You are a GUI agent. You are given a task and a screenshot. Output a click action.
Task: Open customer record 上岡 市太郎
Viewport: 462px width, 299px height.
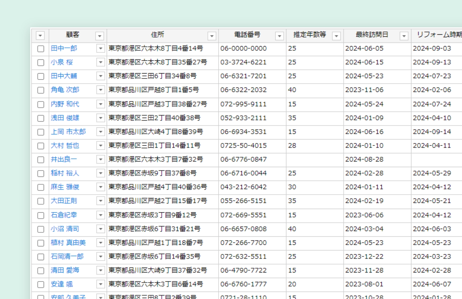point(68,132)
